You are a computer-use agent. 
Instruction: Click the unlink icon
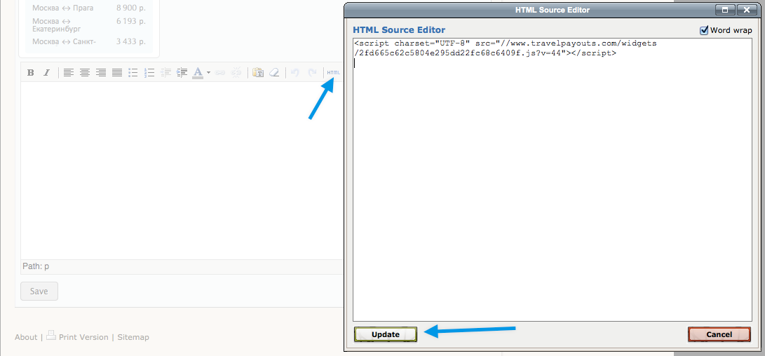click(x=236, y=73)
